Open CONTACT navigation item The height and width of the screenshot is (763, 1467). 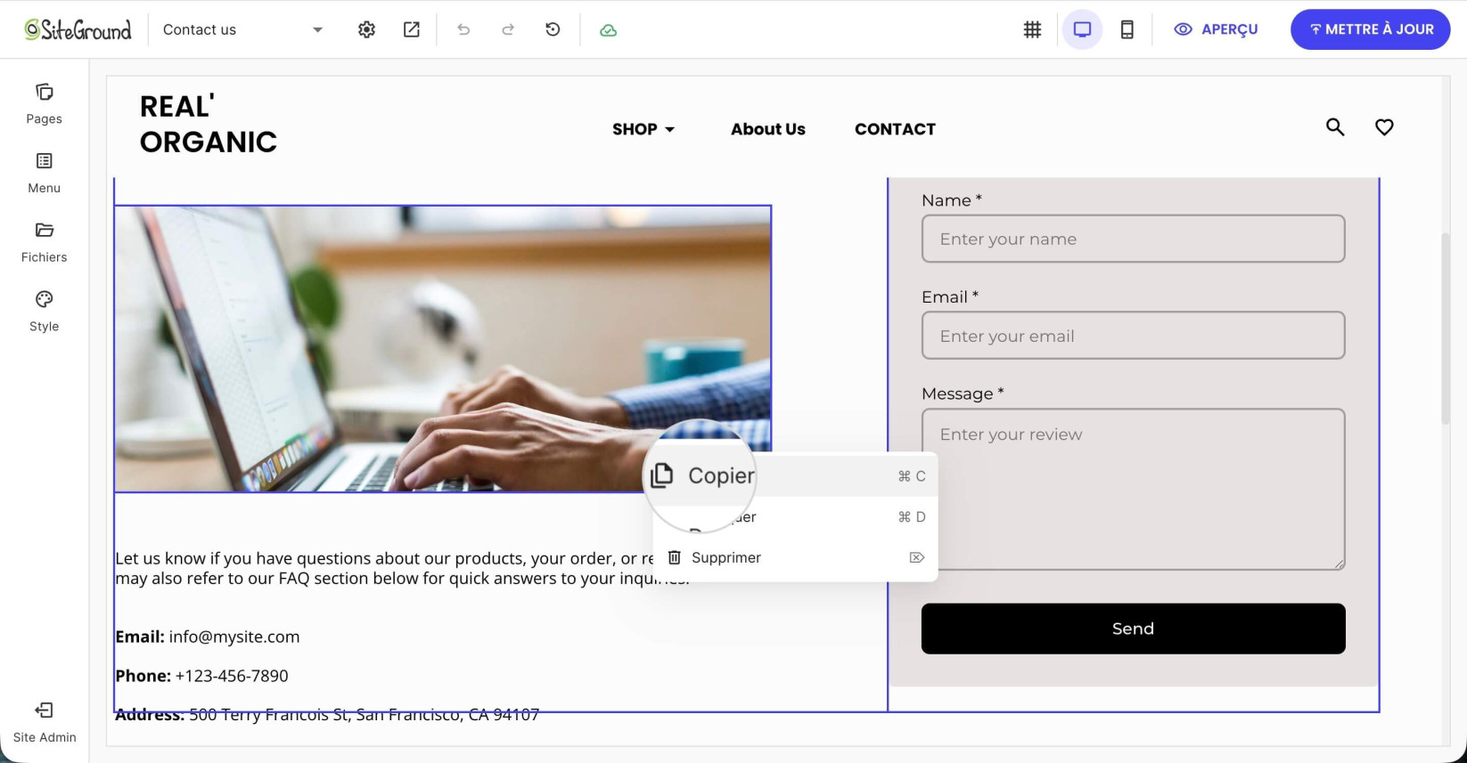pos(895,129)
